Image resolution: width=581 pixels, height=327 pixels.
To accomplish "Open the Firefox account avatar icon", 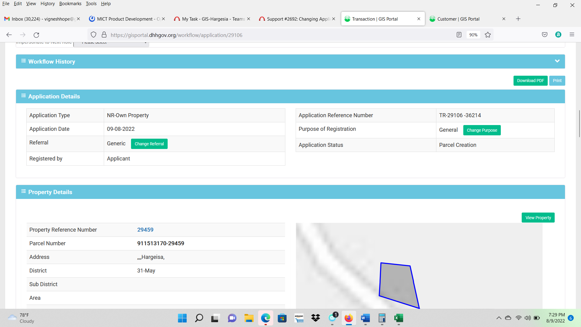I will coord(558,35).
